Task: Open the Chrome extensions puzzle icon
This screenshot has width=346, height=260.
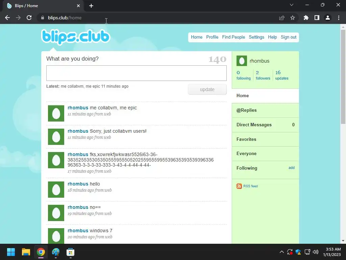Action: [306, 18]
